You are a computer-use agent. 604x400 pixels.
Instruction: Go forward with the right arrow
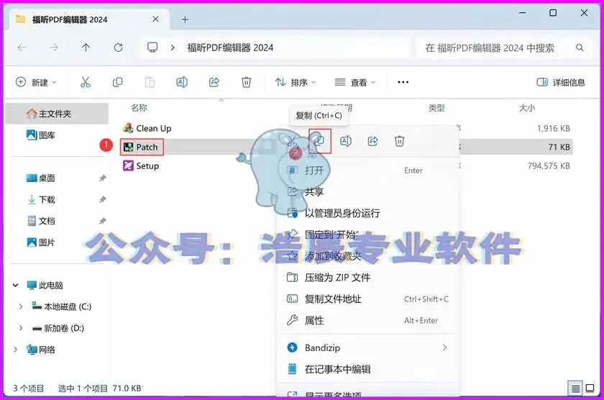click(x=54, y=47)
